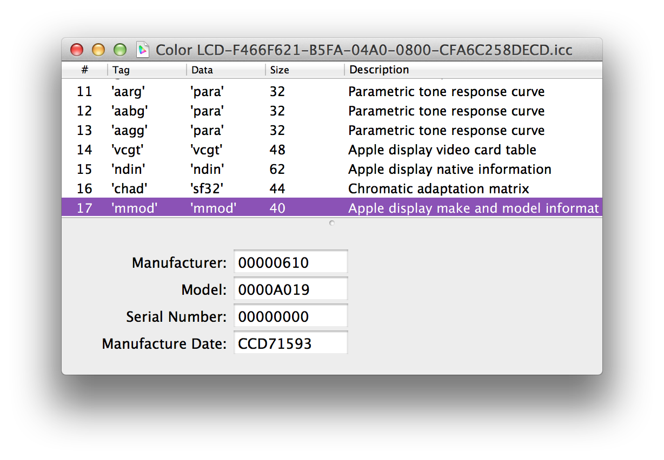The height and width of the screenshot is (460, 664).
Task: Click the Manufacture Date field
Action: tap(290, 343)
